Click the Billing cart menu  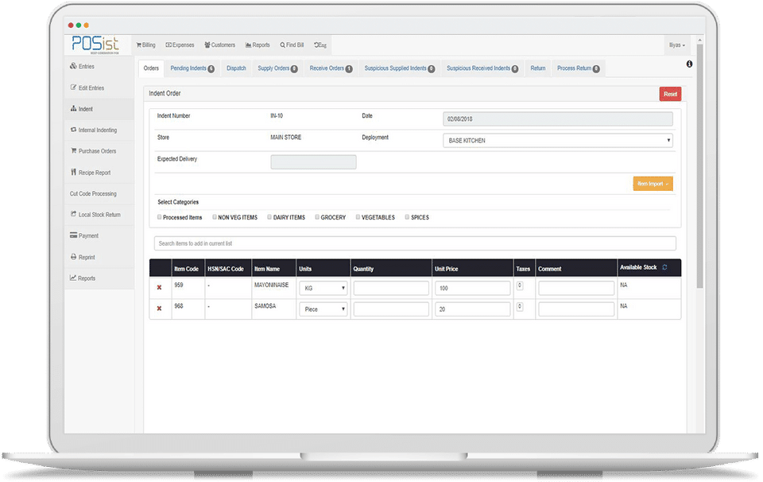(146, 45)
